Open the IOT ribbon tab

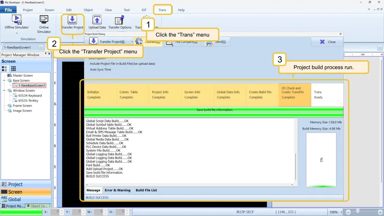coord(144,10)
